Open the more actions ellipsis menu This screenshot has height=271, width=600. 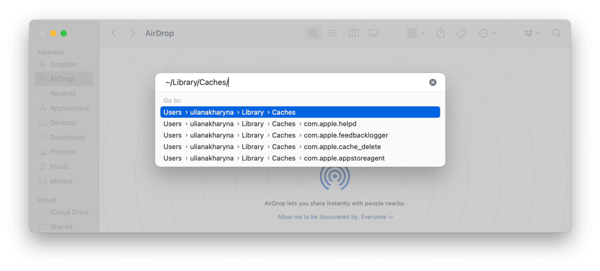487,33
